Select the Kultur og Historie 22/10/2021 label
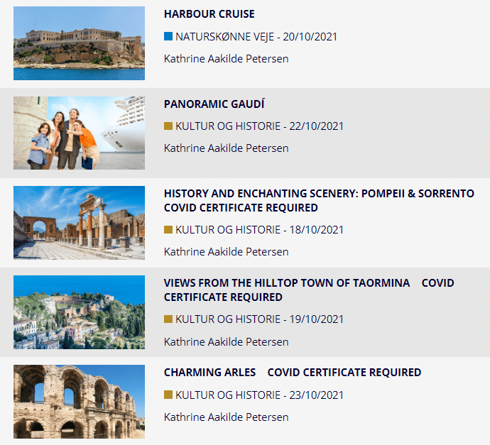490x445 pixels. point(259,126)
